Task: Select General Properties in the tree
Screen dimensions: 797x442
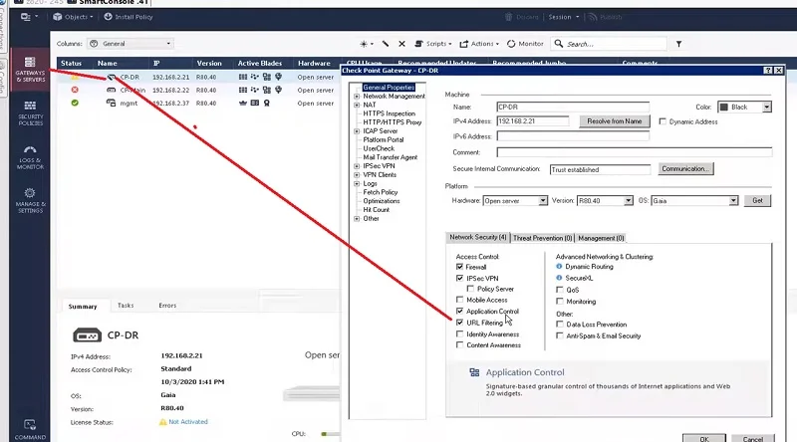Action: 389,88
